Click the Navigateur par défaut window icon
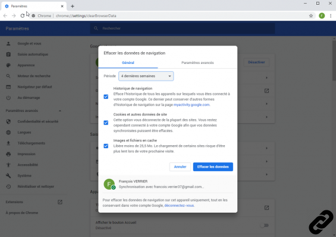 point(8,87)
